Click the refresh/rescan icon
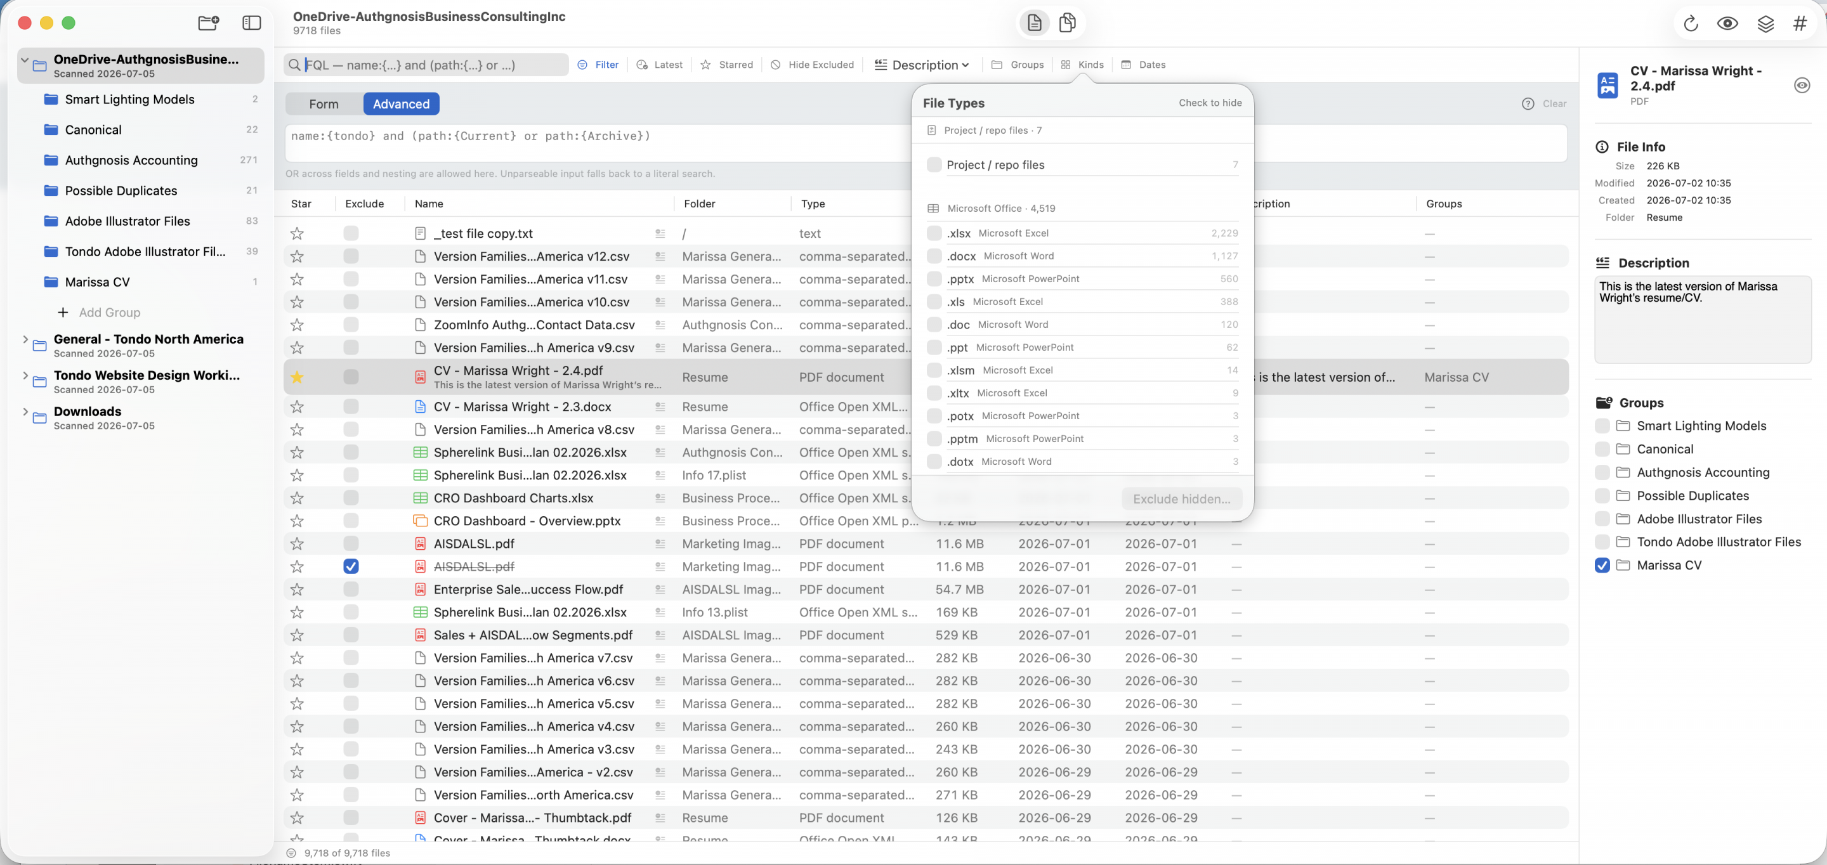The width and height of the screenshot is (1827, 865). point(1691,23)
